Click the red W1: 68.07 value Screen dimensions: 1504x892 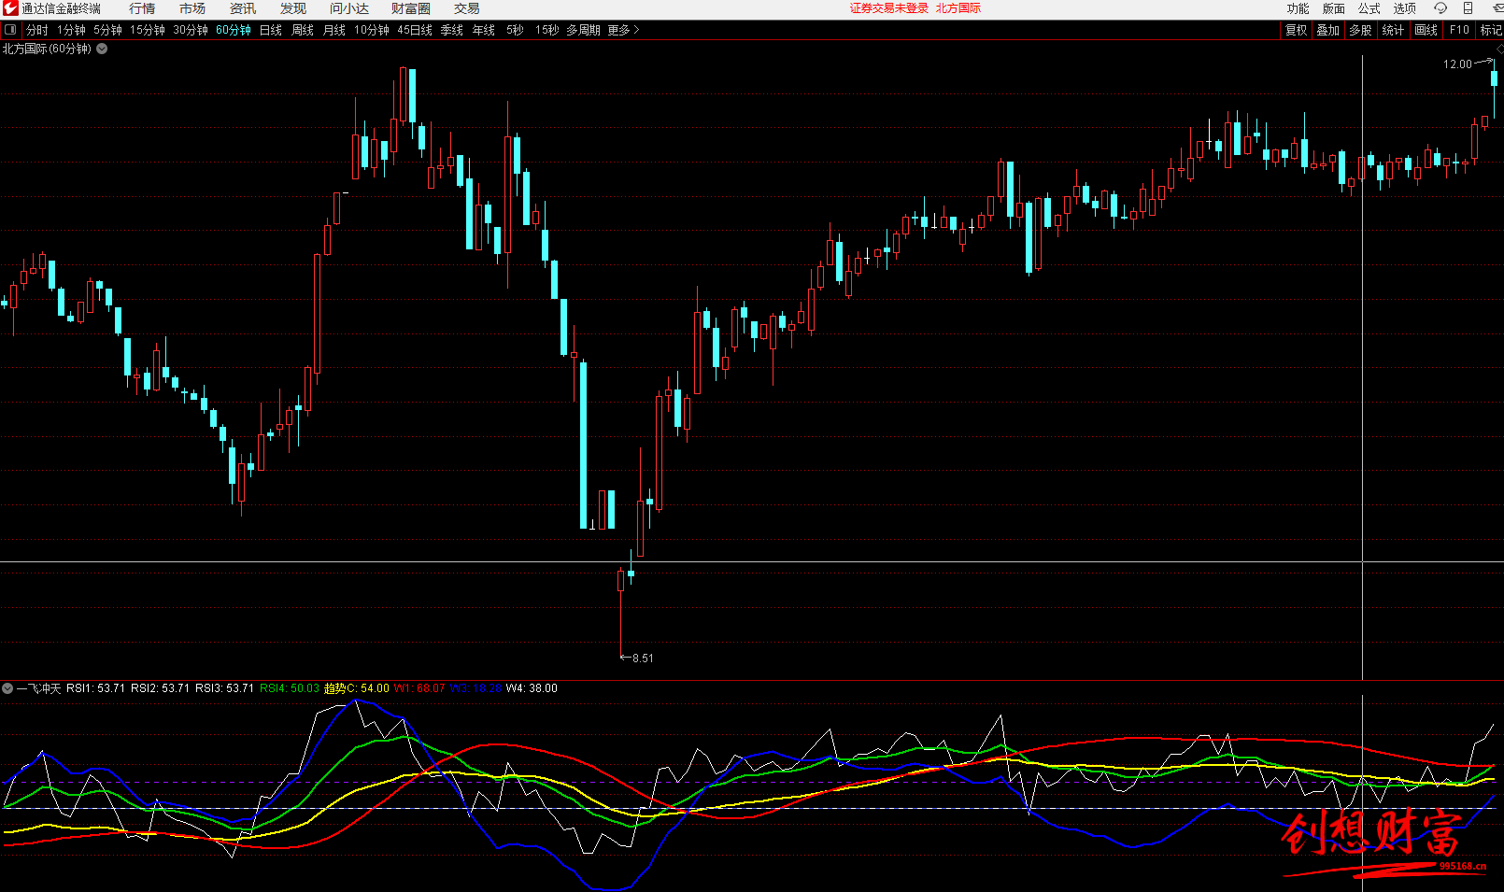coord(419,688)
